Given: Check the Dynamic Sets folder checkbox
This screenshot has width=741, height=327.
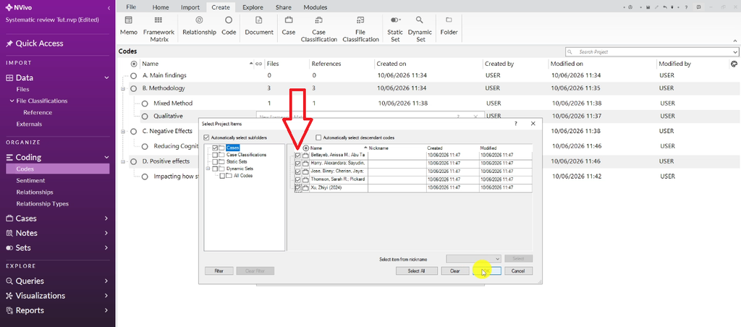Looking at the screenshot, I should 215,169.
